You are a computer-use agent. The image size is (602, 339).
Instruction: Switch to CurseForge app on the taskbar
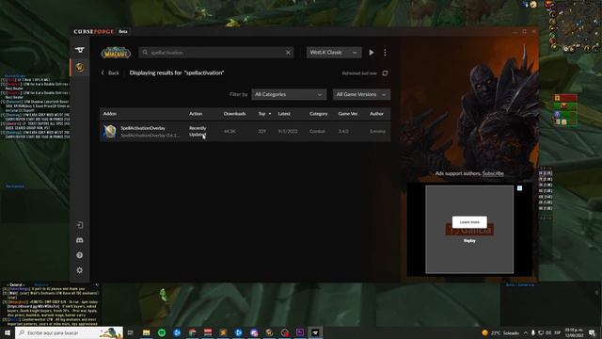point(315,332)
